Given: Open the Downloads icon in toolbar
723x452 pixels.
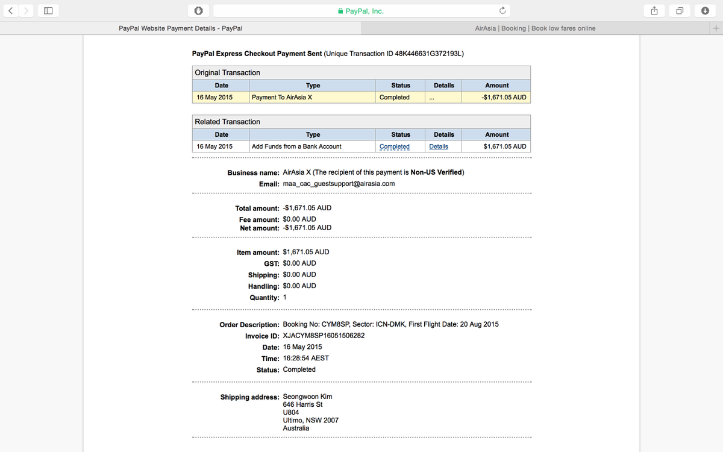Looking at the screenshot, I should pyautogui.click(x=704, y=11).
